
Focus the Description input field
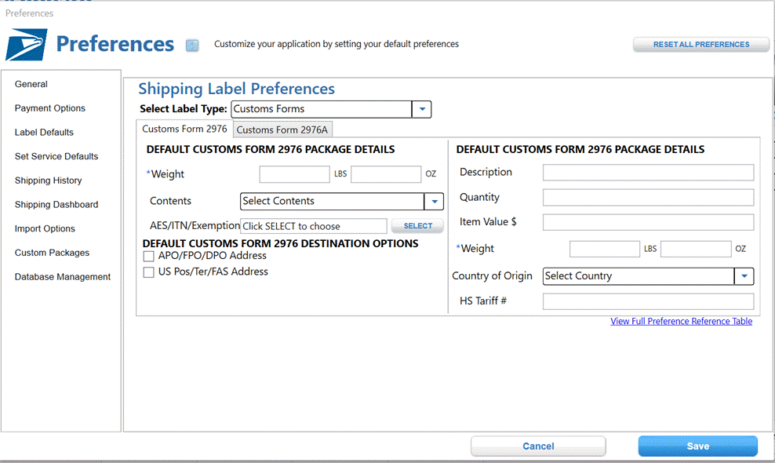pos(648,172)
